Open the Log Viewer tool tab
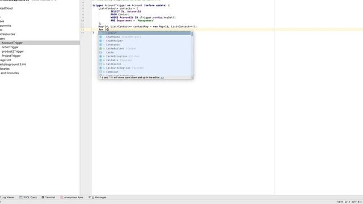 [x=7, y=197]
